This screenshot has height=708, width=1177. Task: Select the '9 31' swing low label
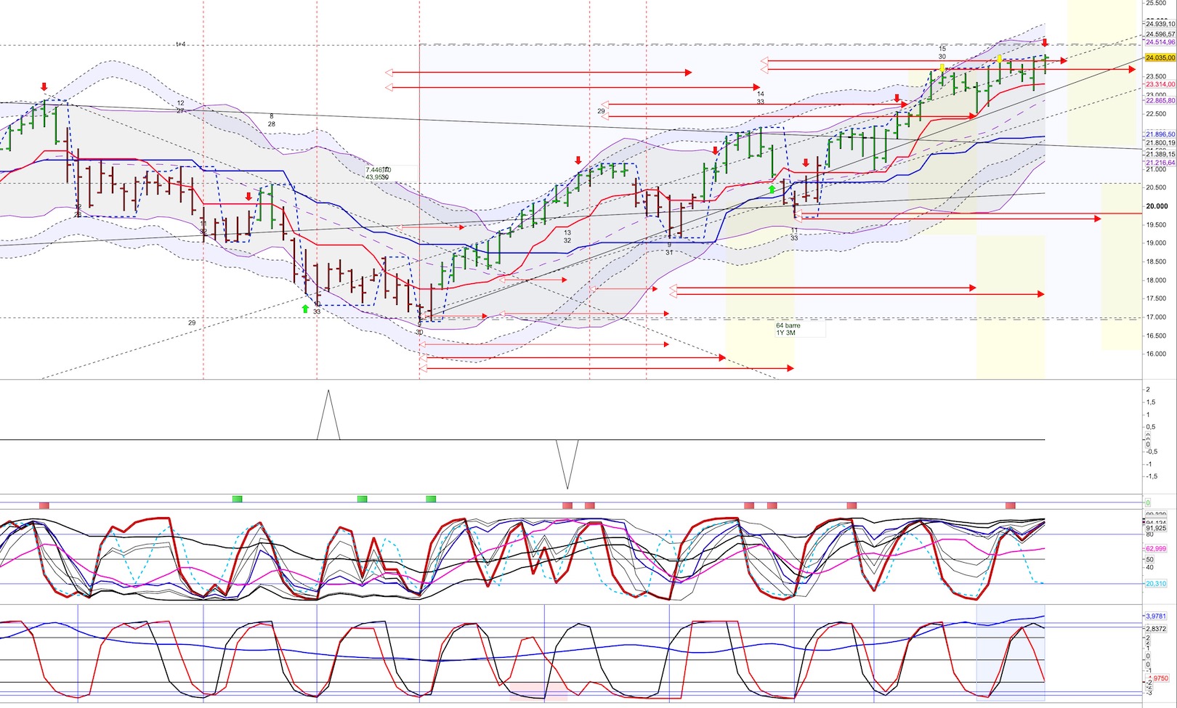tap(669, 248)
